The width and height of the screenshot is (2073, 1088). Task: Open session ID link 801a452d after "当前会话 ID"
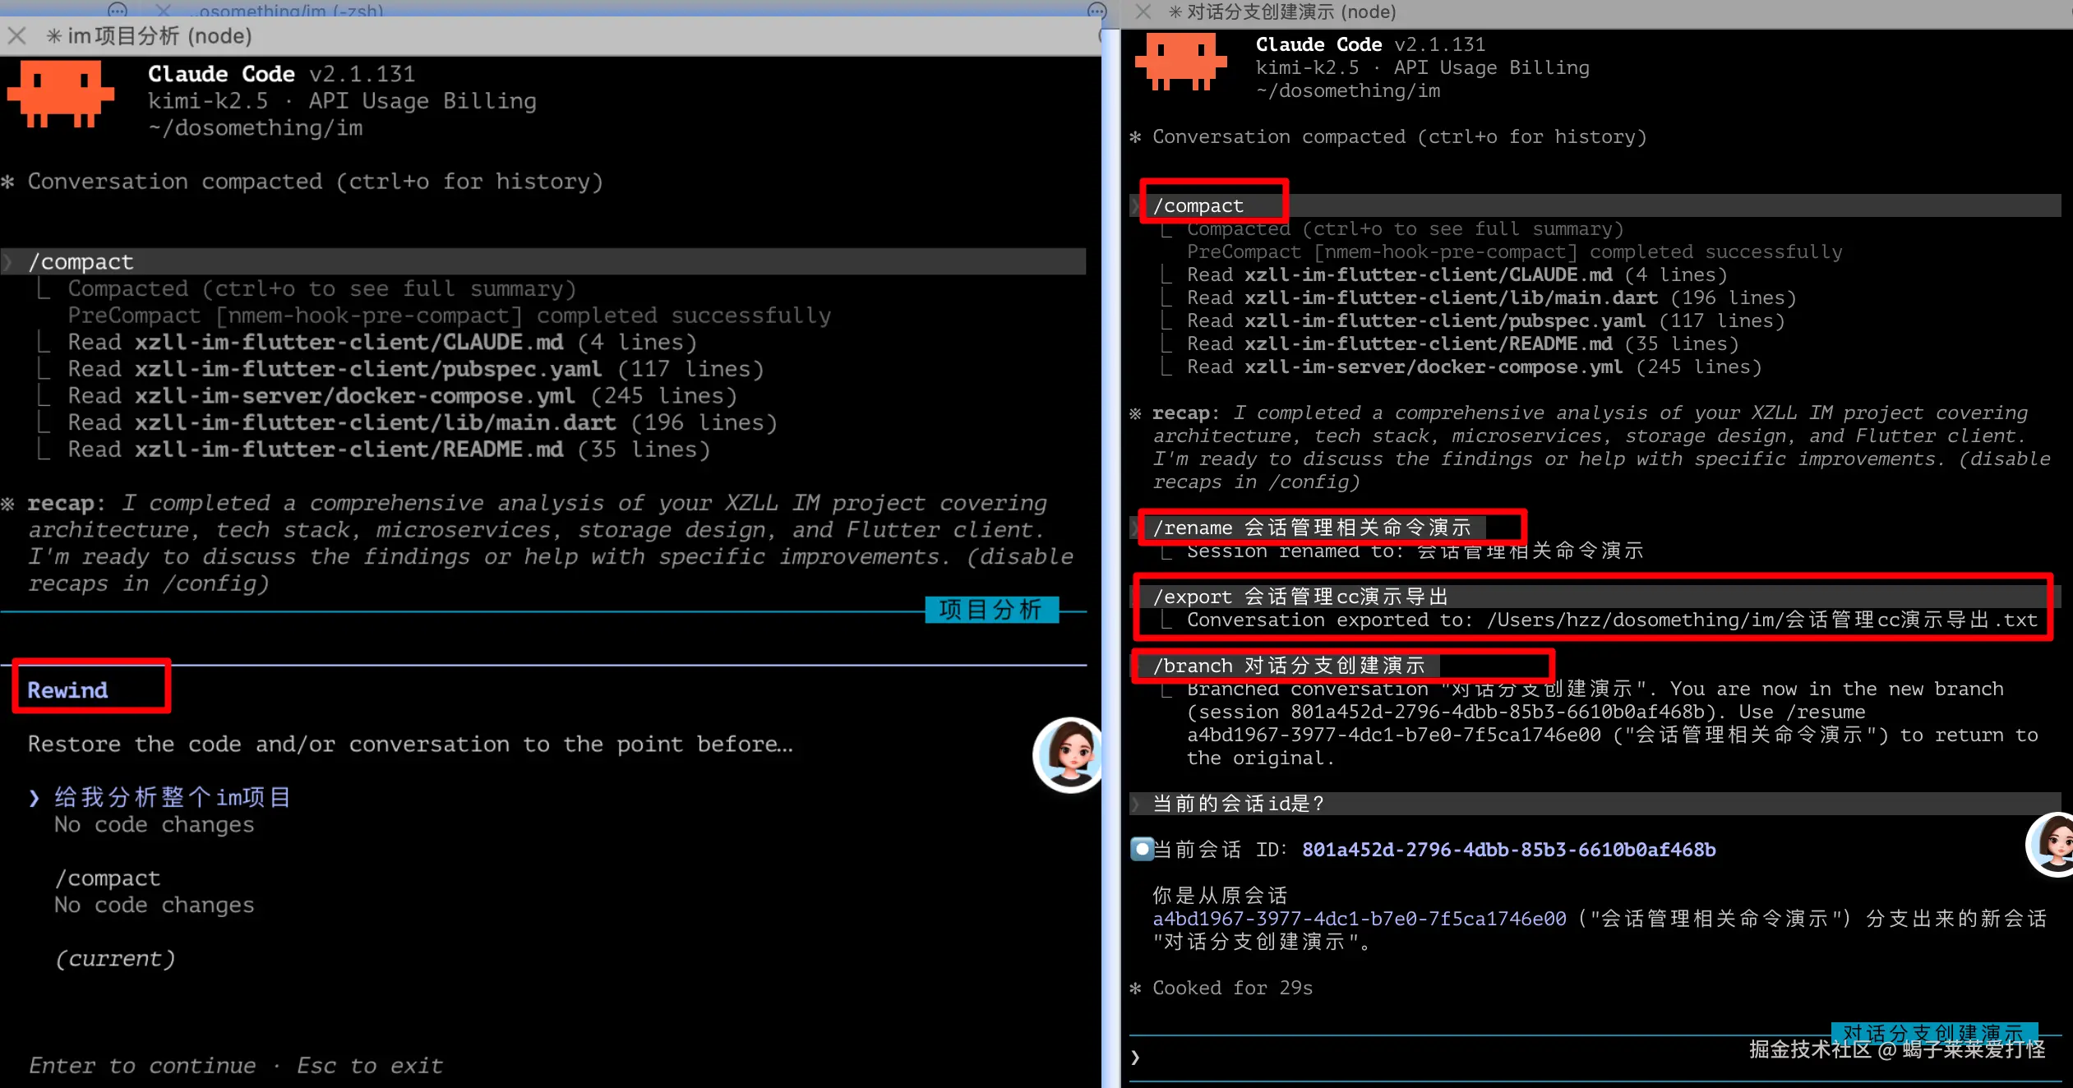click(x=1508, y=849)
